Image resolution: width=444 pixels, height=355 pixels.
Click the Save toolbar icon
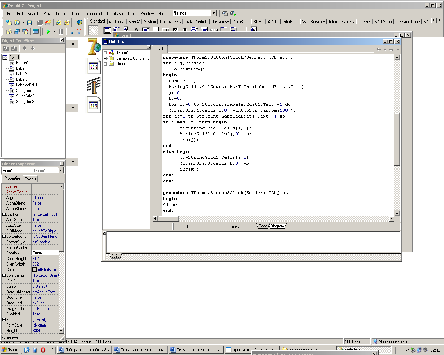(29, 23)
